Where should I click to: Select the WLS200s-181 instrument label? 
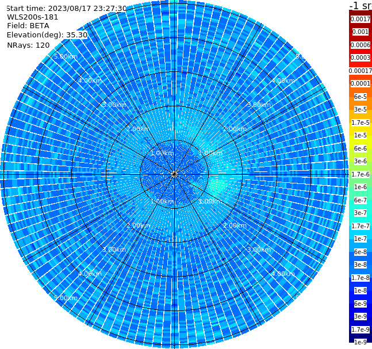[x=33, y=17]
